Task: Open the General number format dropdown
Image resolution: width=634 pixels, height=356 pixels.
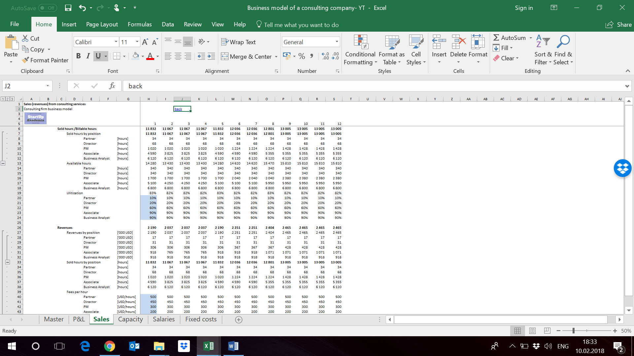Action: (337, 42)
